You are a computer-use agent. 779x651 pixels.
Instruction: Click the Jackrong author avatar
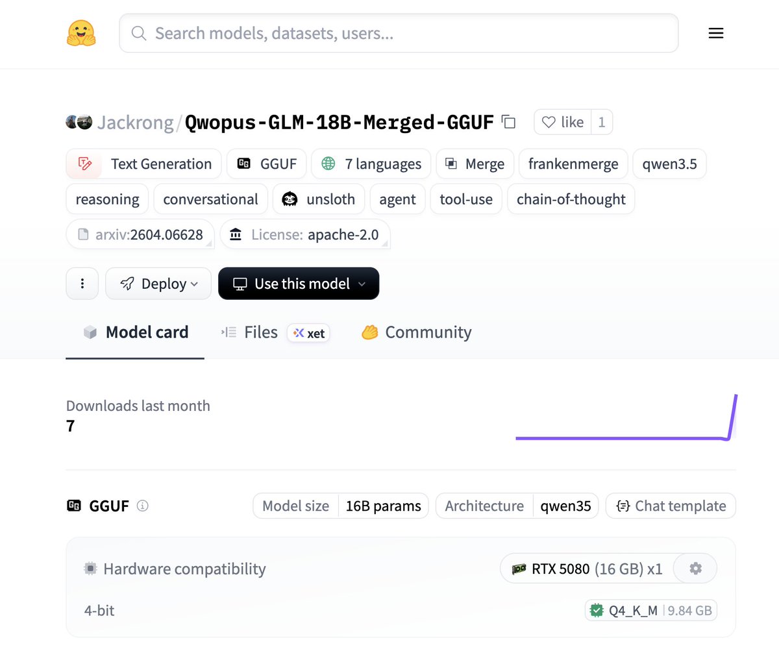tap(79, 122)
